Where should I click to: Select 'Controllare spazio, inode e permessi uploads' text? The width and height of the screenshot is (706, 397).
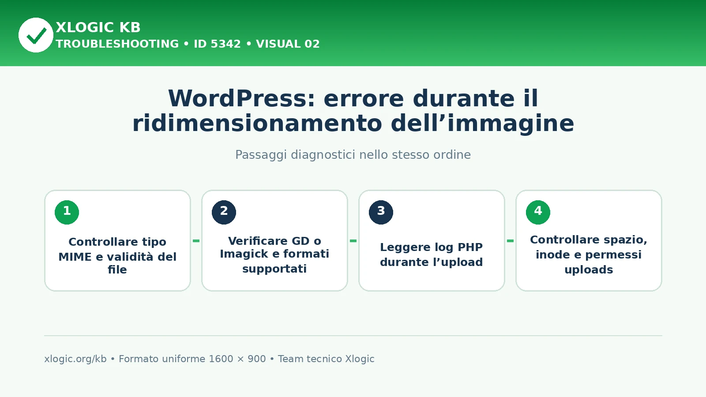[589, 255]
